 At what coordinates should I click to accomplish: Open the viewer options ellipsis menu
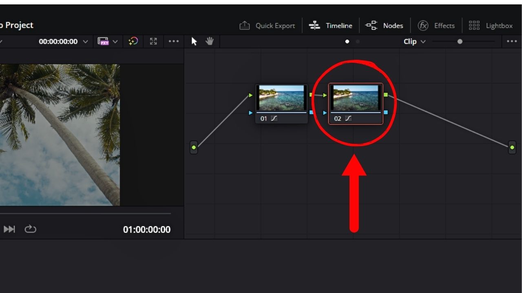pos(174,41)
